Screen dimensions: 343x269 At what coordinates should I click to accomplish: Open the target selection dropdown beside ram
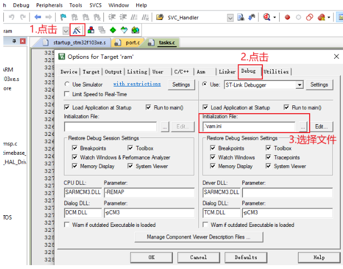coord(66,31)
